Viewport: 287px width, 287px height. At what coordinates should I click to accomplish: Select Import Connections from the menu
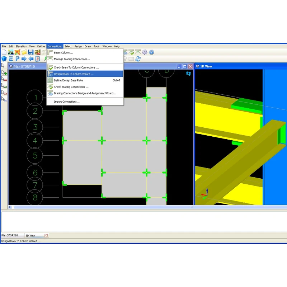(67, 102)
